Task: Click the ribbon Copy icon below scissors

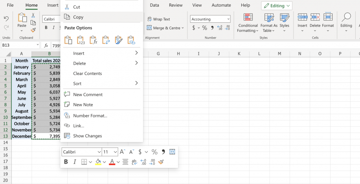Action: (x=33, y=23)
